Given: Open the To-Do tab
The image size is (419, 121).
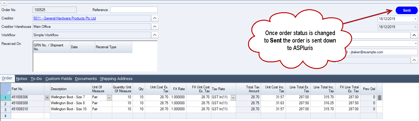Looking at the screenshot, I should (x=36, y=79).
